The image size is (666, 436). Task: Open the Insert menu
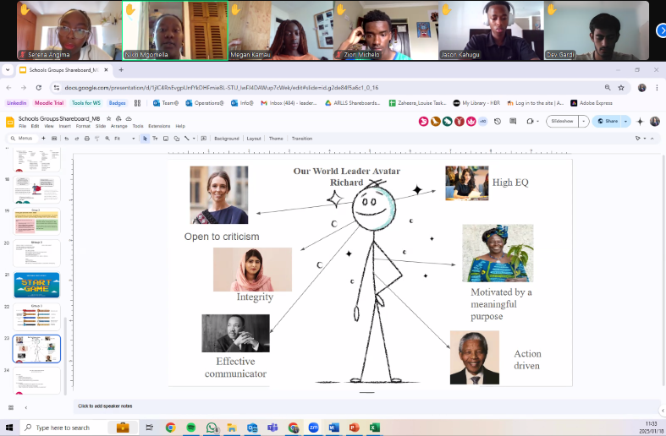click(67, 126)
